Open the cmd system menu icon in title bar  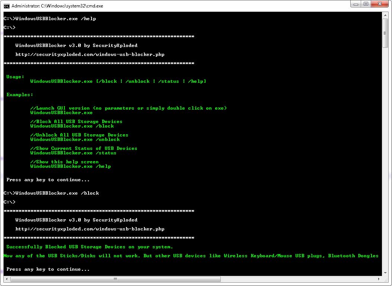click(6, 6)
